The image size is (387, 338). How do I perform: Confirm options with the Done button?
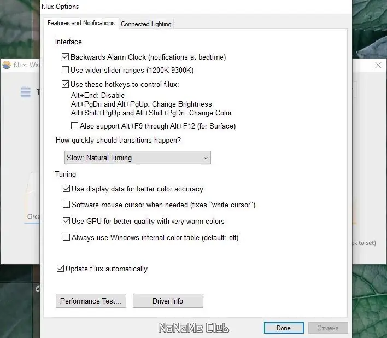click(284, 328)
